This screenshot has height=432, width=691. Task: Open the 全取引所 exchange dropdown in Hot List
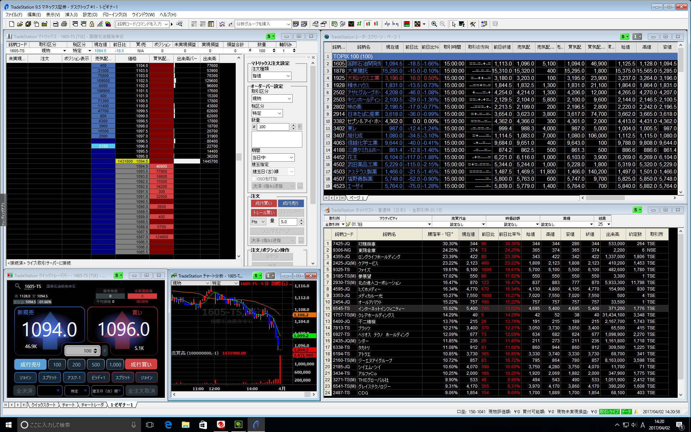point(334,224)
